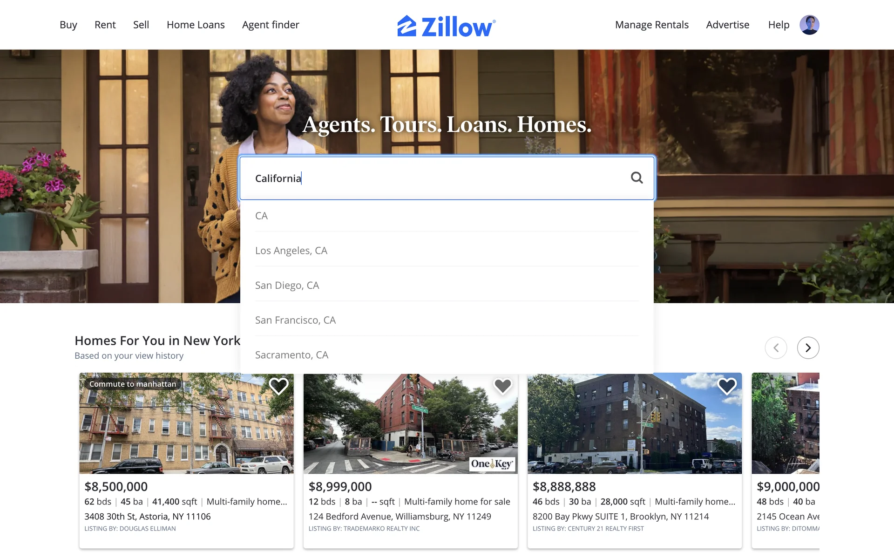The width and height of the screenshot is (894, 559).
Task: Open the Rent menu
Action: tap(105, 25)
